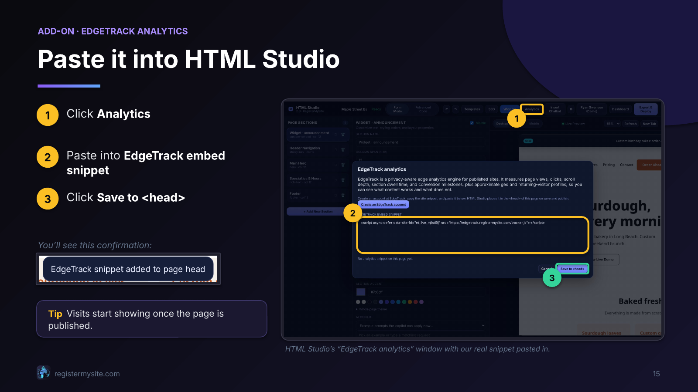Click the Contact link in the site preview
The height and width of the screenshot is (392, 698).
(x=626, y=165)
